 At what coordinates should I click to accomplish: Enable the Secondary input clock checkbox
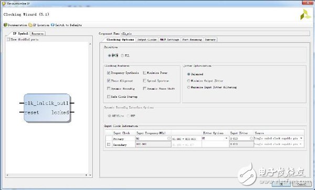[109, 144]
